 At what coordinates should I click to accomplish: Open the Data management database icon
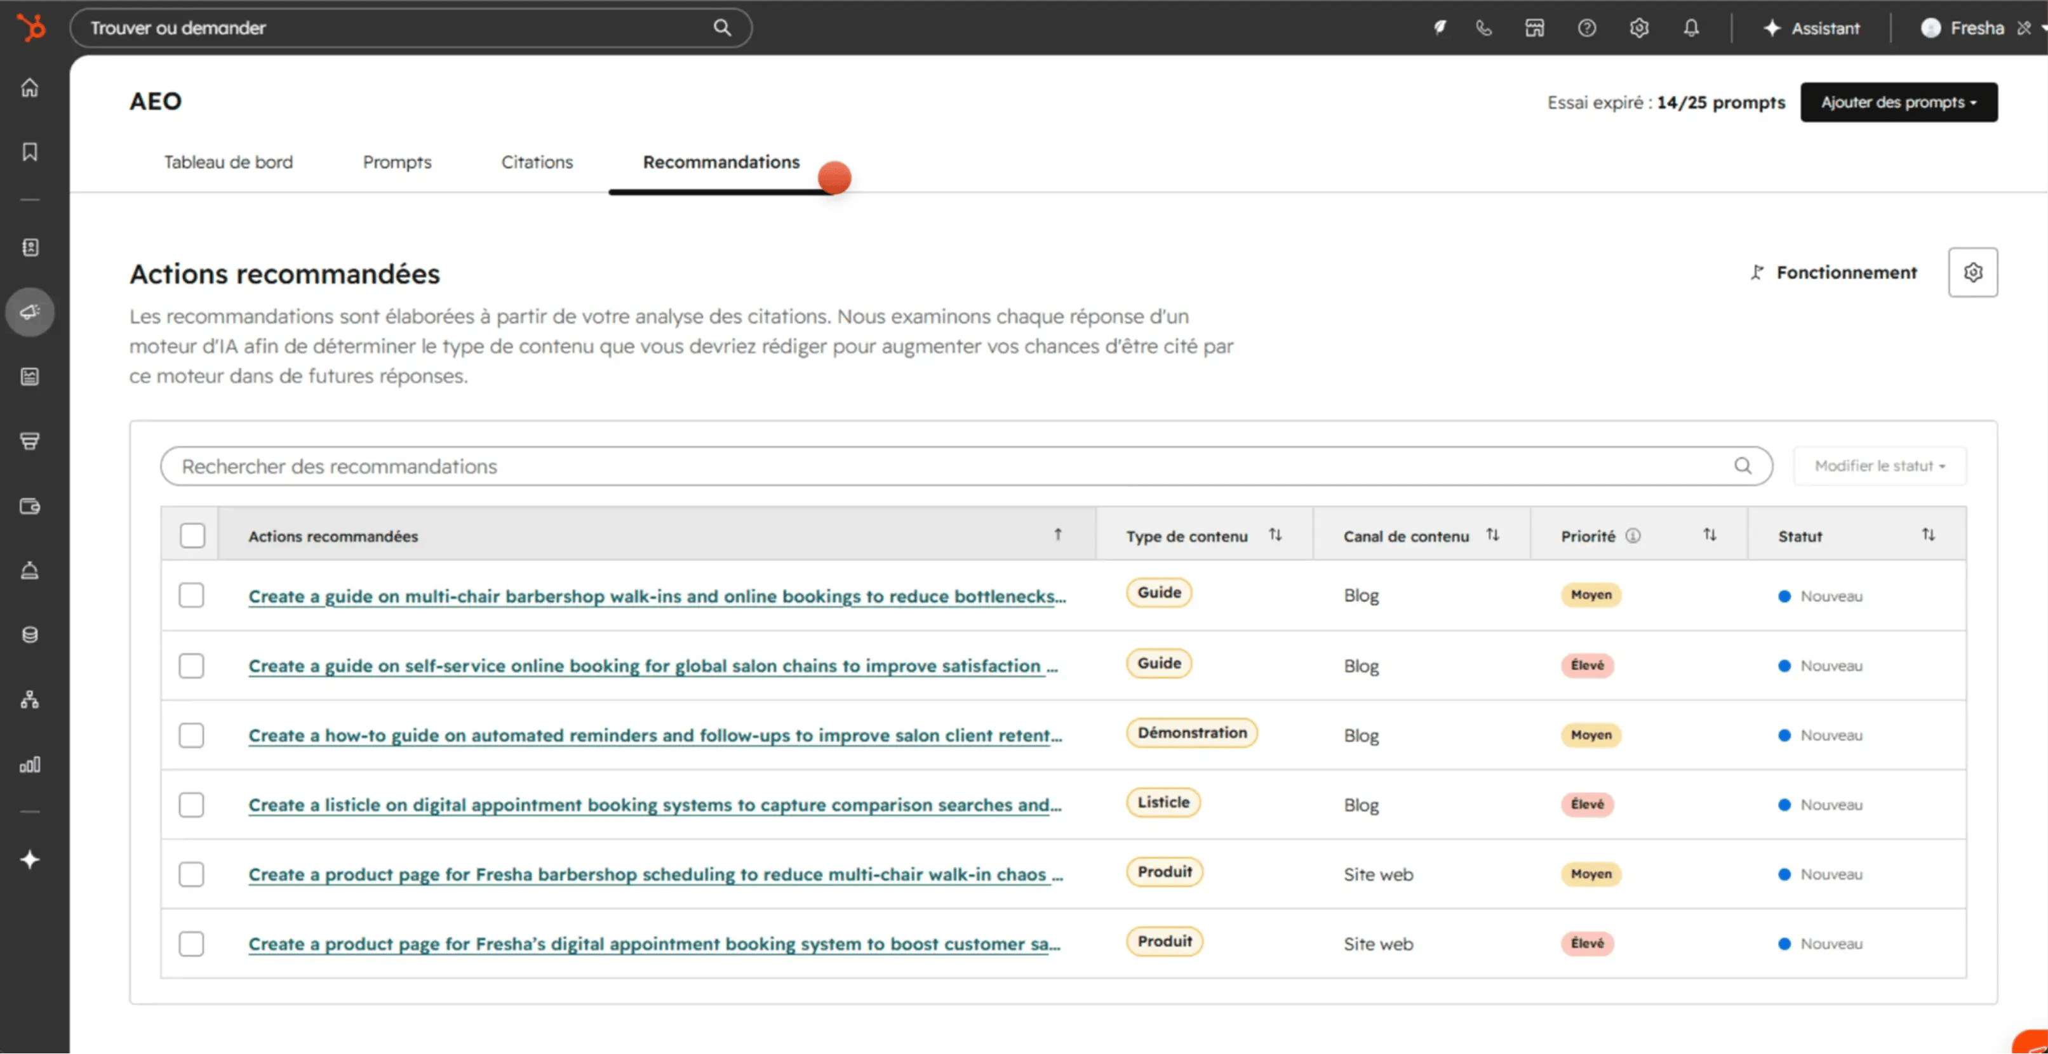click(x=29, y=635)
